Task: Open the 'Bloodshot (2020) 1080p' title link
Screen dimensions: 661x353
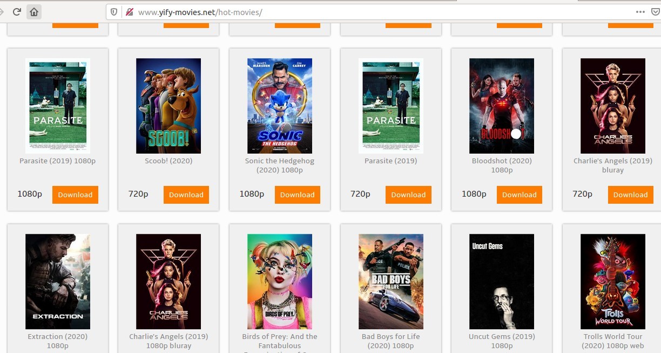Action: click(502, 165)
